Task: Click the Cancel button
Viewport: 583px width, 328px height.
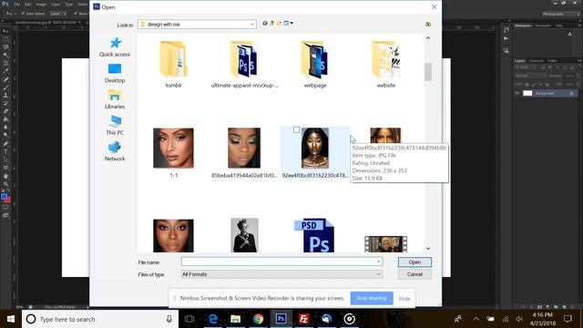Action: point(414,274)
